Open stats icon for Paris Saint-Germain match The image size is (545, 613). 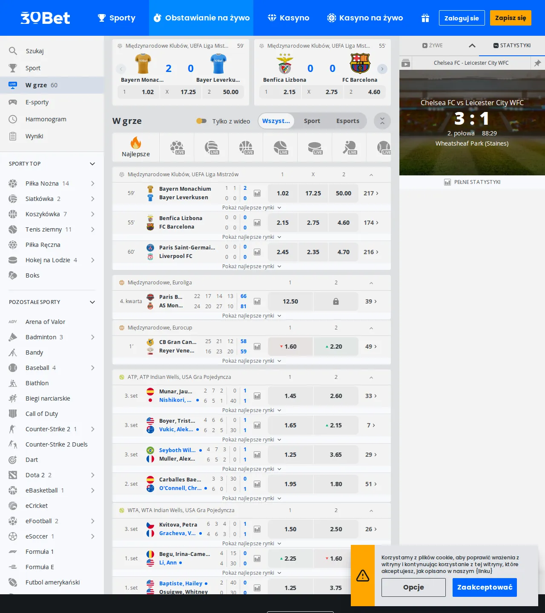pyautogui.click(x=257, y=252)
